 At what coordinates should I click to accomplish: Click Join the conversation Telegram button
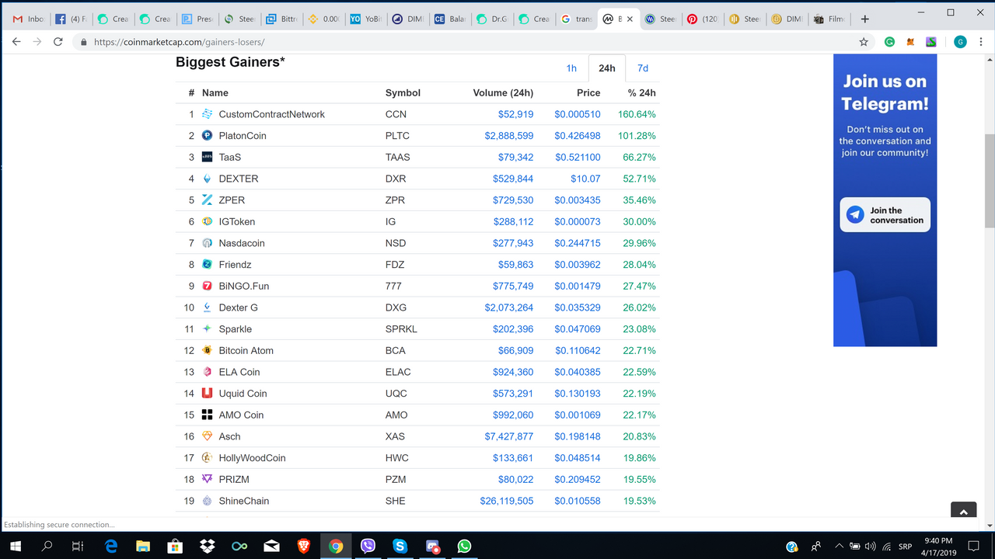coord(885,215)
